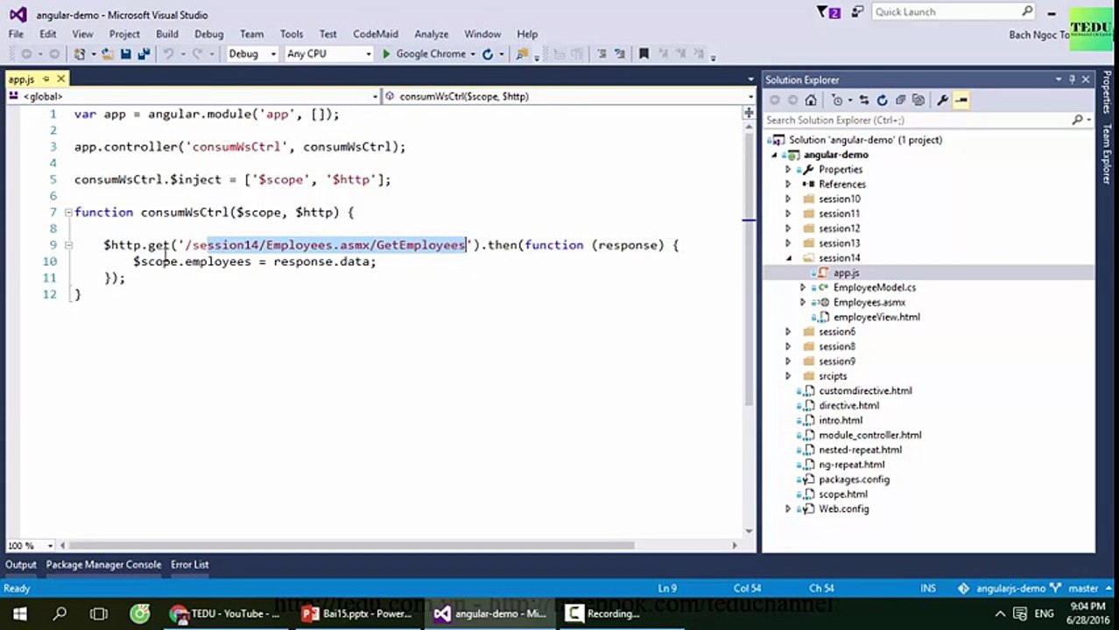Click the angularjs-demo repository in status bar
The image size is (1119, 630).
coord(1002,589)
